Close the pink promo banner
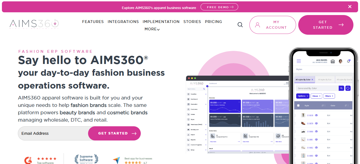 pyautogui.click(x=350, y=7)
